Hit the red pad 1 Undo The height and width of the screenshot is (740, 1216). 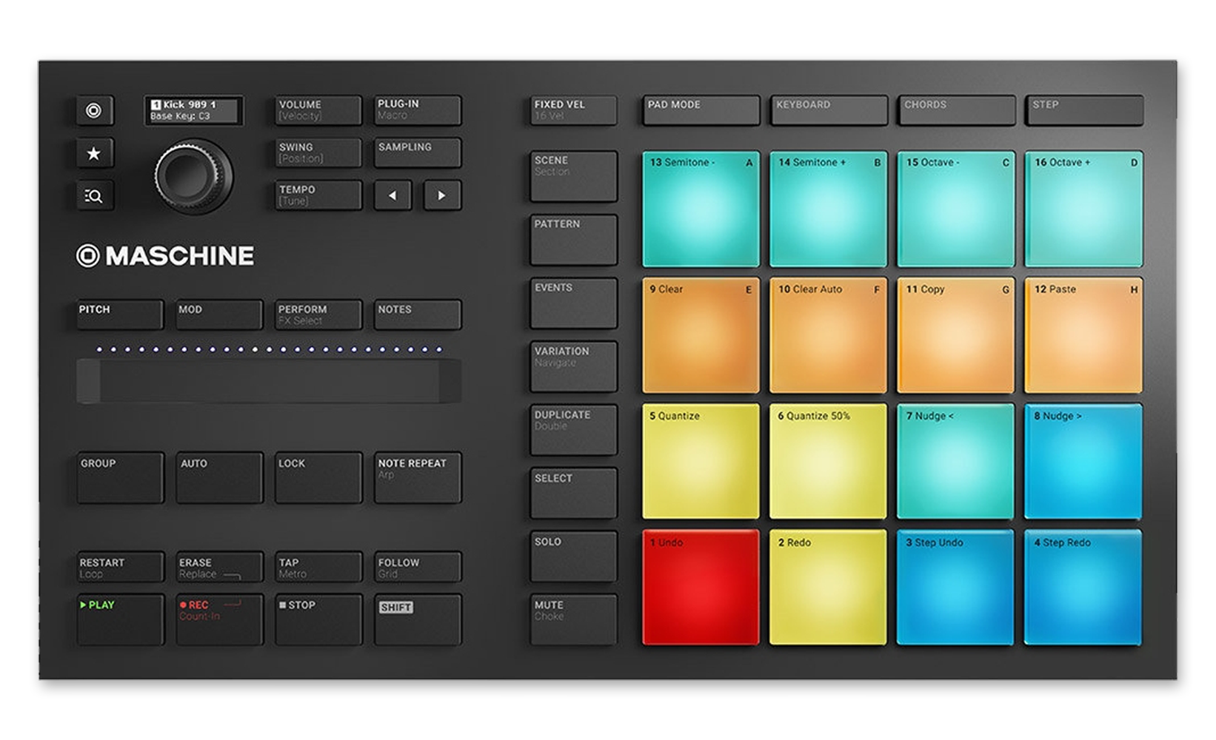pos(701,588)
